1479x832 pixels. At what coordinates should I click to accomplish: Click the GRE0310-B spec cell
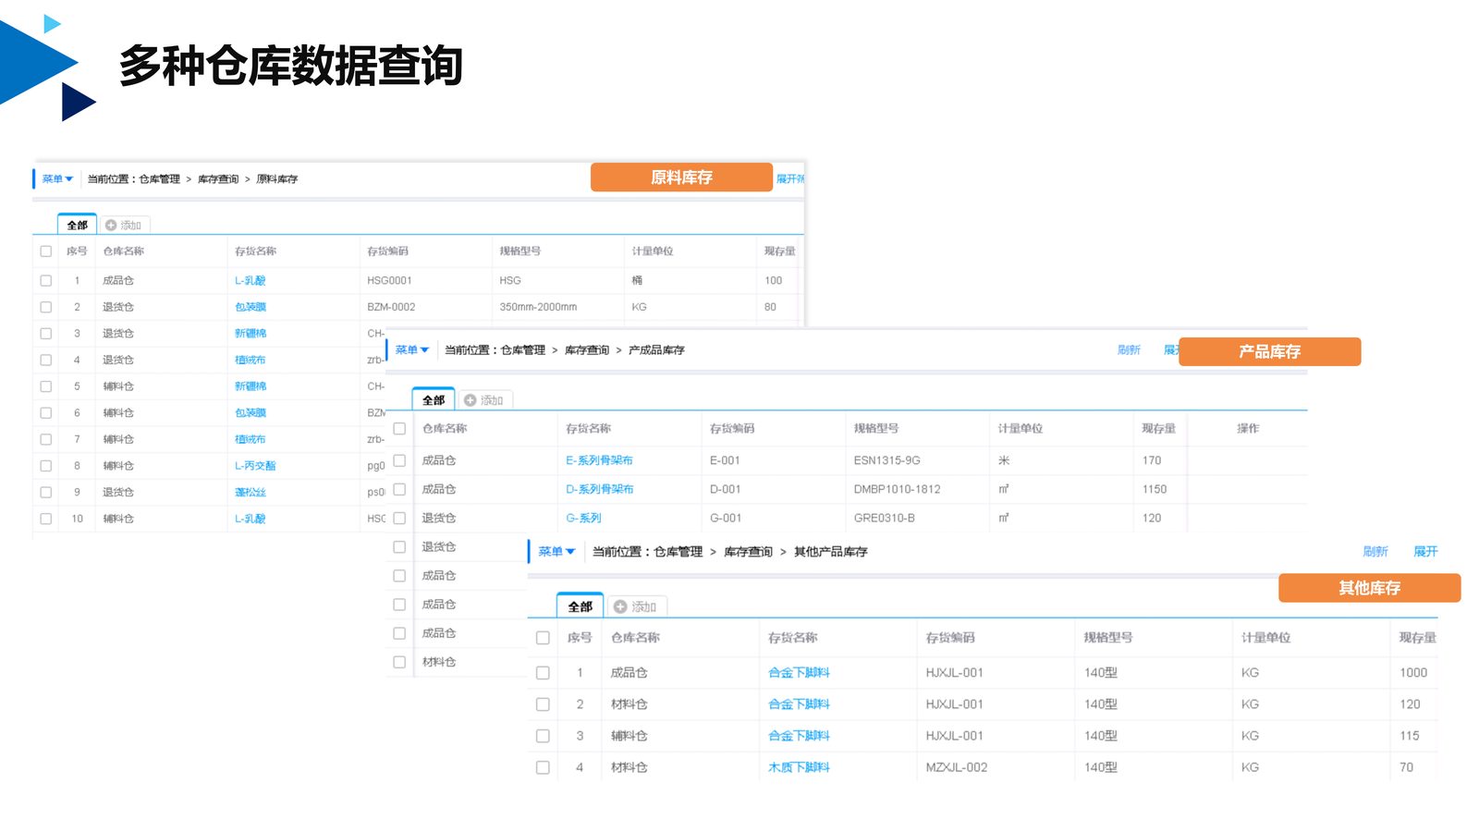(x=884, y=518)
